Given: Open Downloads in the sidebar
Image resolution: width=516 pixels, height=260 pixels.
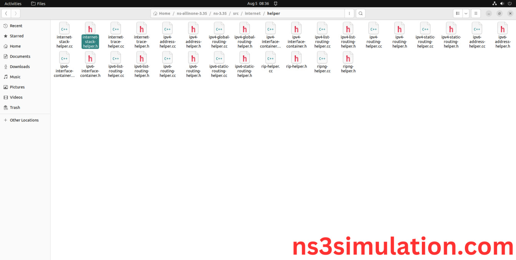Looking at the screenshot, I should [20, 66].
